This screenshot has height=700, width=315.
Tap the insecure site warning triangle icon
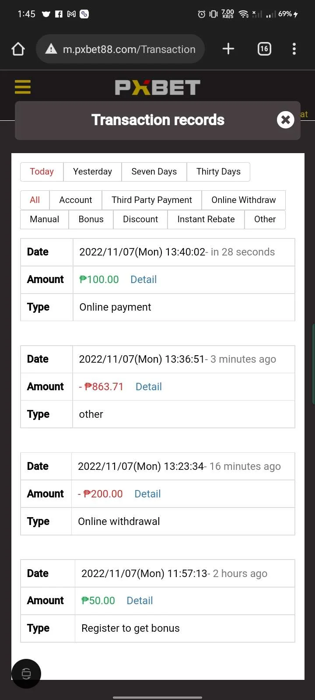tap(51, 49)
